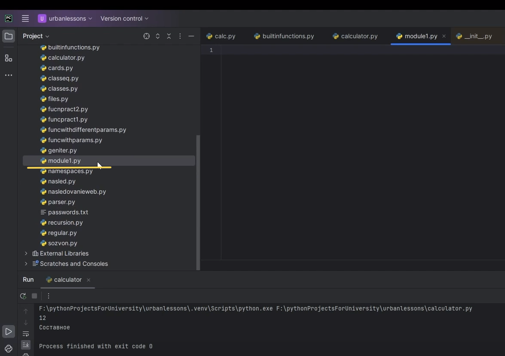505x356 pixels.
Task: Switch to calculator.py editor tab
Action: pos(355,36)
